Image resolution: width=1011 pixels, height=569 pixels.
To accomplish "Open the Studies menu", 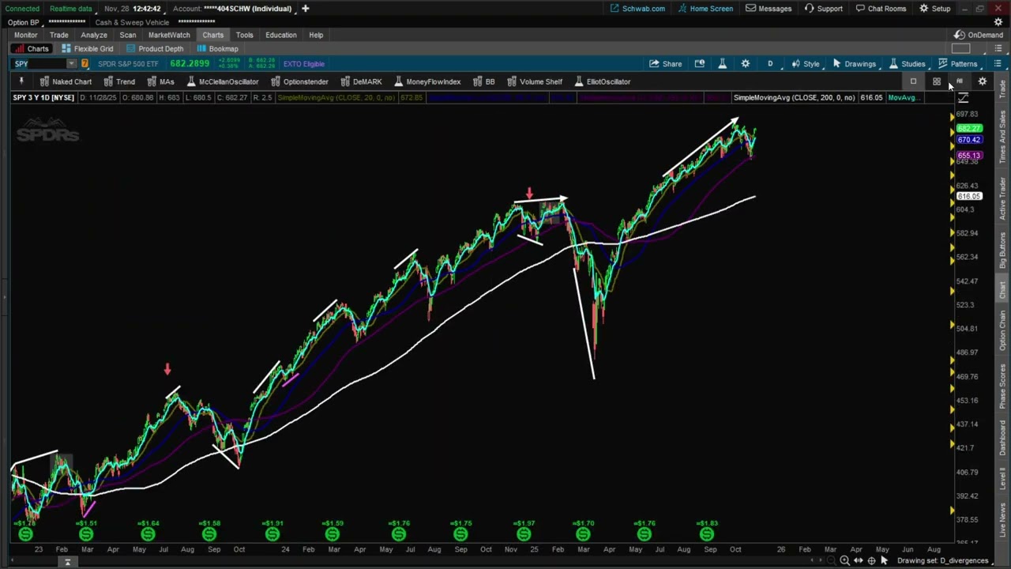I will [x=907, y=64].
